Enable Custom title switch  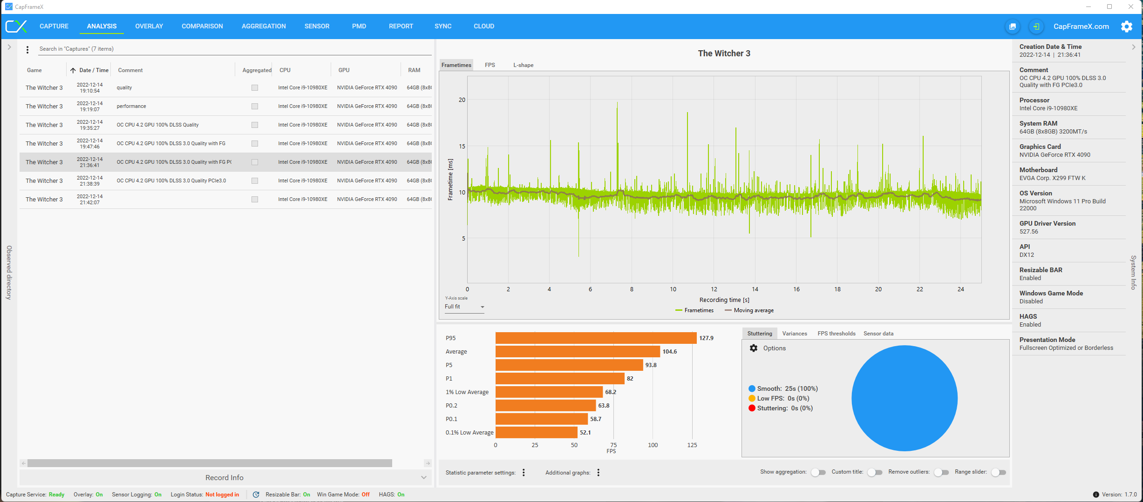[875, 472]
